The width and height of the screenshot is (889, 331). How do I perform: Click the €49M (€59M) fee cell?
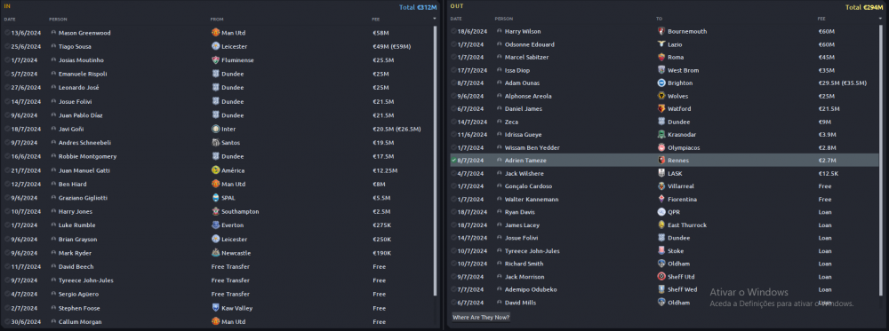[x=392, y=46]
